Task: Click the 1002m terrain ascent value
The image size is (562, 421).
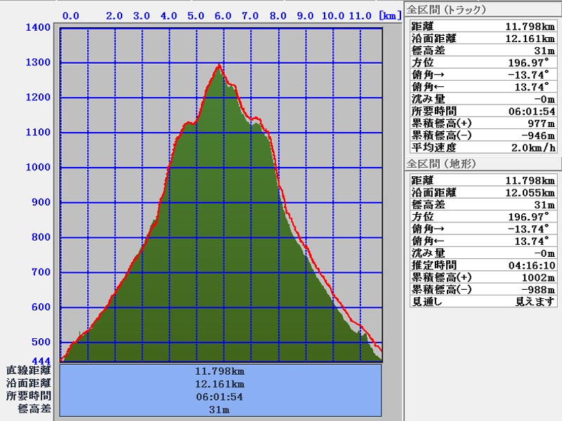Action: coord(532,277)
